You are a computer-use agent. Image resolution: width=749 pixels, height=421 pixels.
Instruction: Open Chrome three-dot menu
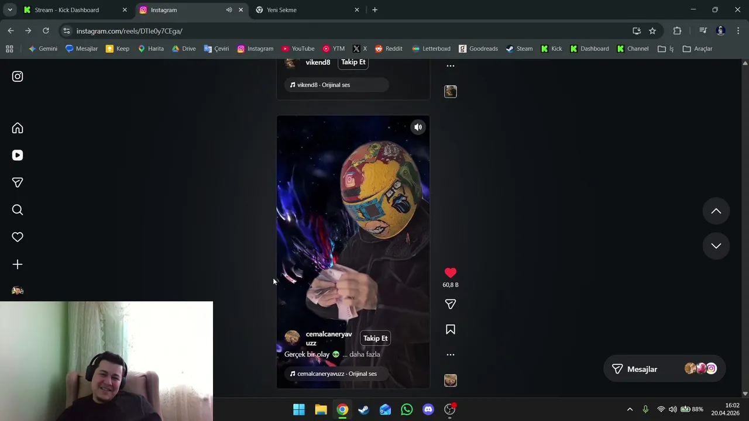[x=738, y=31]
